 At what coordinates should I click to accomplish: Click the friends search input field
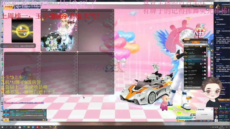coord(195,44)
